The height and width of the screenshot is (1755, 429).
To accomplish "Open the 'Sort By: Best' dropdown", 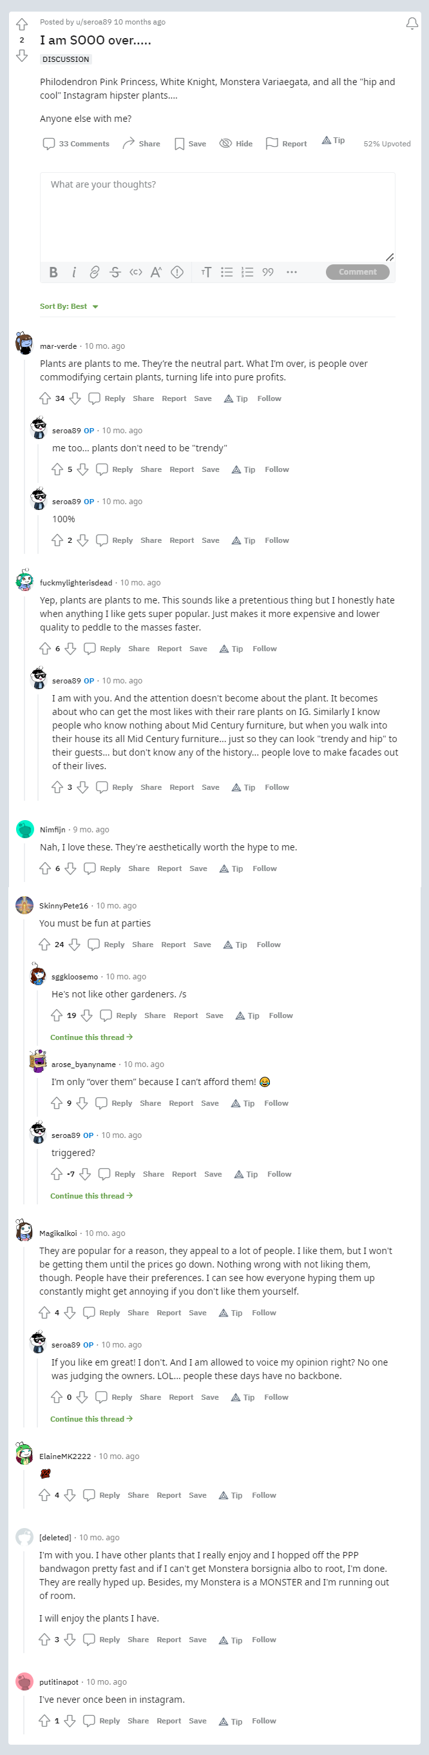I will [x=69, y=307].
